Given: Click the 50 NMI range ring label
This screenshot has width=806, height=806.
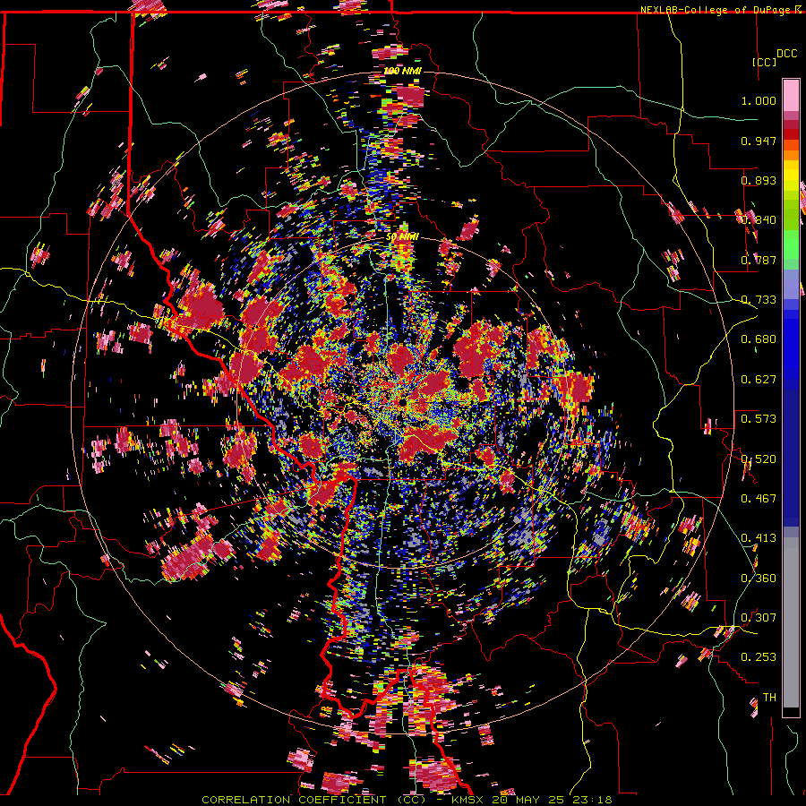Looking at the screenshot, I should click(402, 237).
